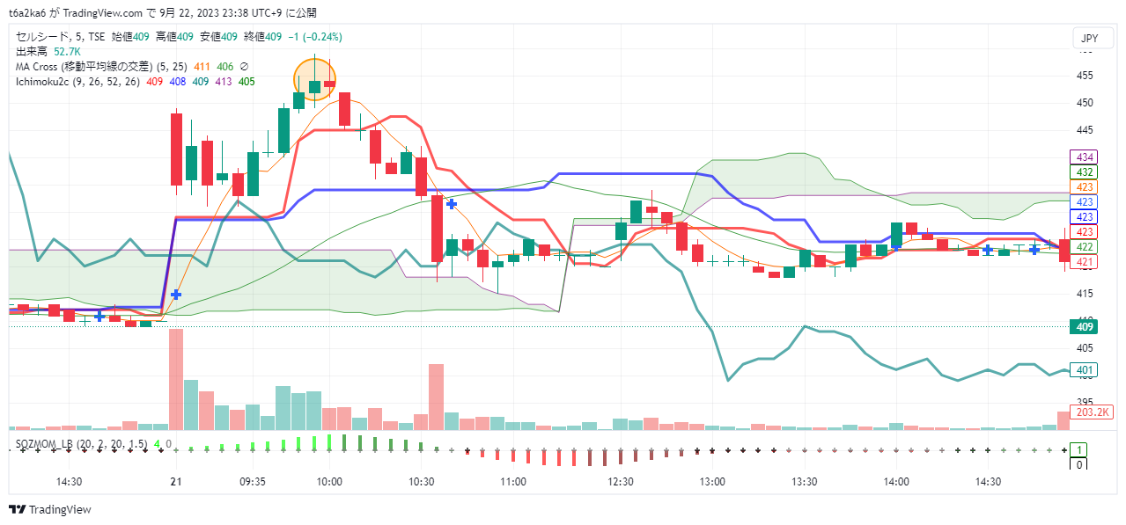
Task: Select the 10:00 time axis label
Action: pos(329,482)
